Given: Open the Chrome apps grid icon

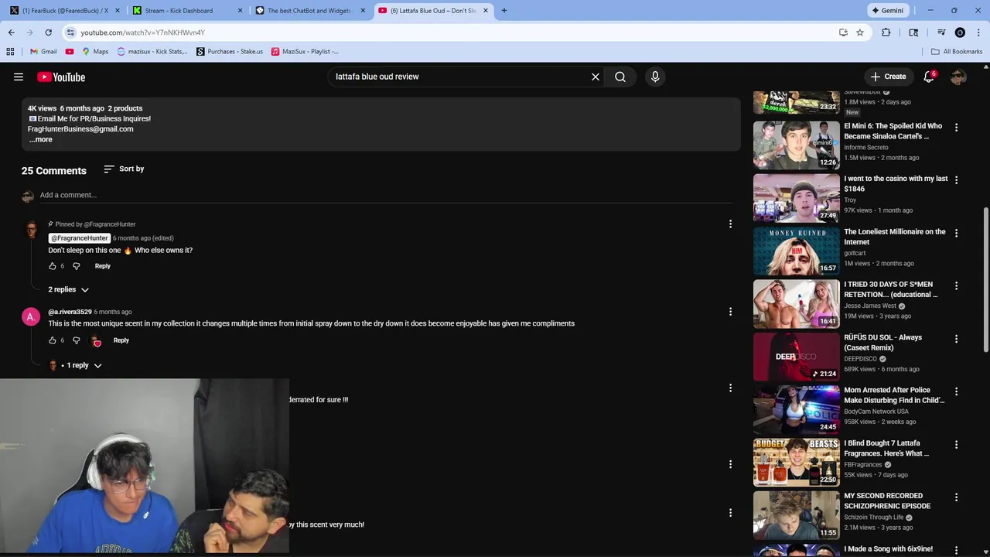Looking at the screenshot, I should pos(10,52).
